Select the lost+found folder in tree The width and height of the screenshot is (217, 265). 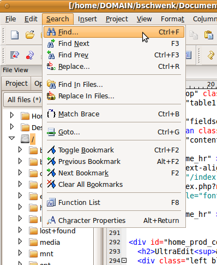coord(58,231)
